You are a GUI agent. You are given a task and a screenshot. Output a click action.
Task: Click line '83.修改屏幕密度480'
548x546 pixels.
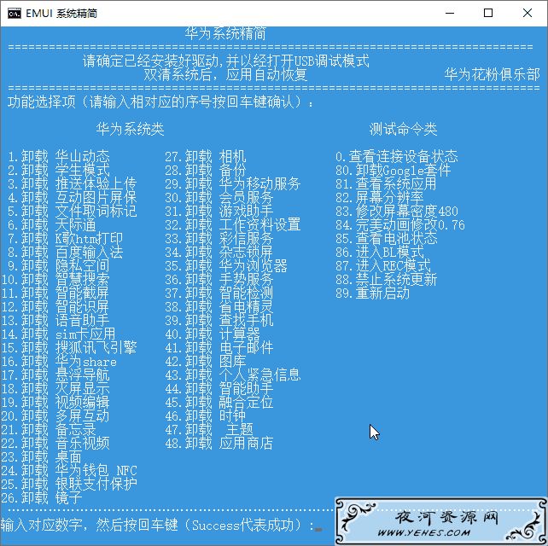coord(397,211)
